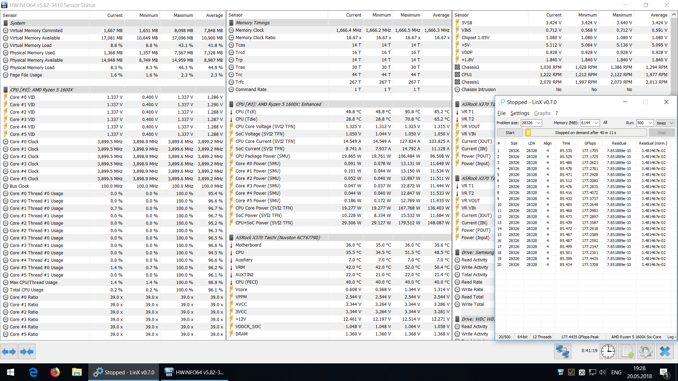This screenshot has width=678, height=381.
Task: Open Firefox from the taskbar
Action: point(55,372)
